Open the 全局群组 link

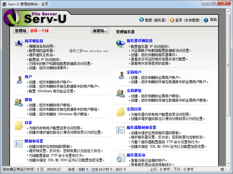[134, 91]
